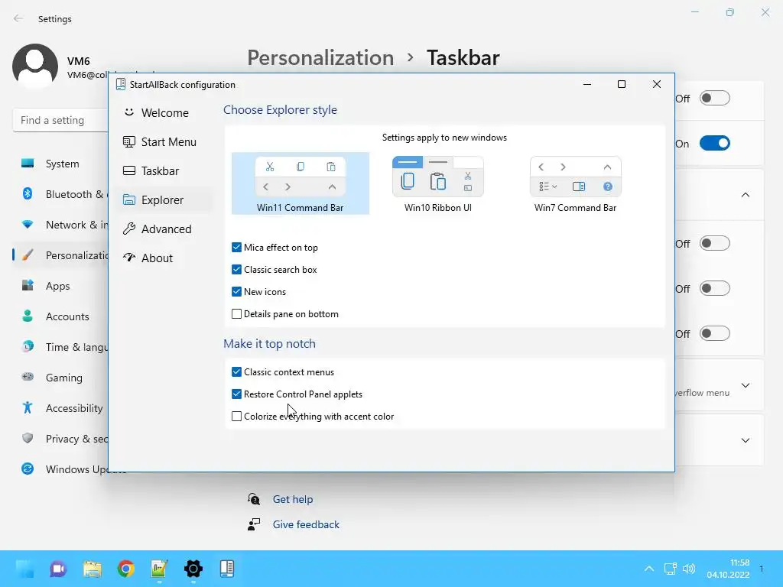Collapse the expanded Settings section chevron
Viewport: 783px width, 587px height.
[x=745, y=195]
